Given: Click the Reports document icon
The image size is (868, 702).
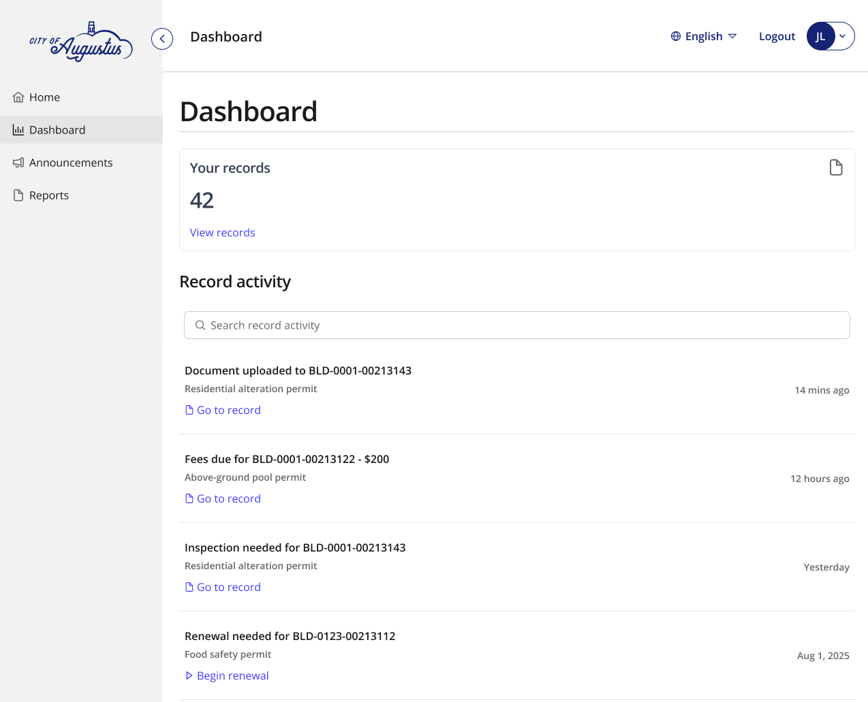Looking at the screenshot, I should pos(17,195).
